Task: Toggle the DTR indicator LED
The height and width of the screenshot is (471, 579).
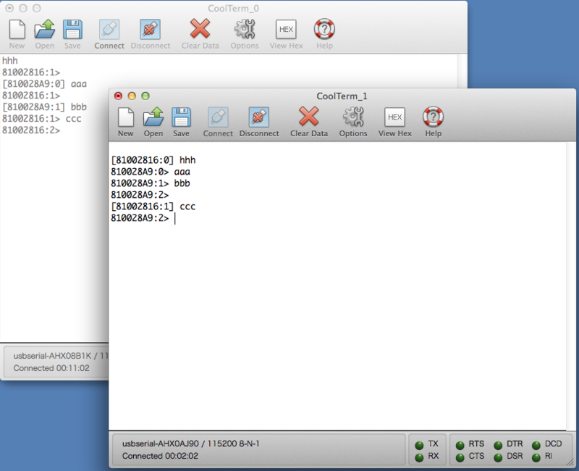Action: 498,445
